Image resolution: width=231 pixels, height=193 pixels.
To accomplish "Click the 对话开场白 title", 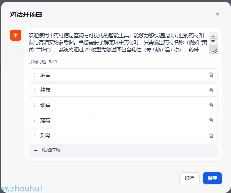I will pyautogui.click(x=26, y=15).
